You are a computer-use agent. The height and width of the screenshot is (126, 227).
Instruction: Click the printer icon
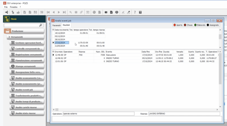coord(117,12)
